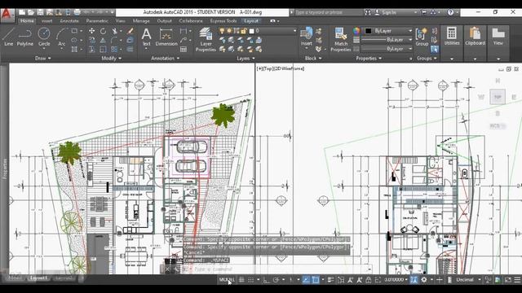Click the Help question mark icon
522x293 pixels.
pyautogui.click(x=450, y=12)
